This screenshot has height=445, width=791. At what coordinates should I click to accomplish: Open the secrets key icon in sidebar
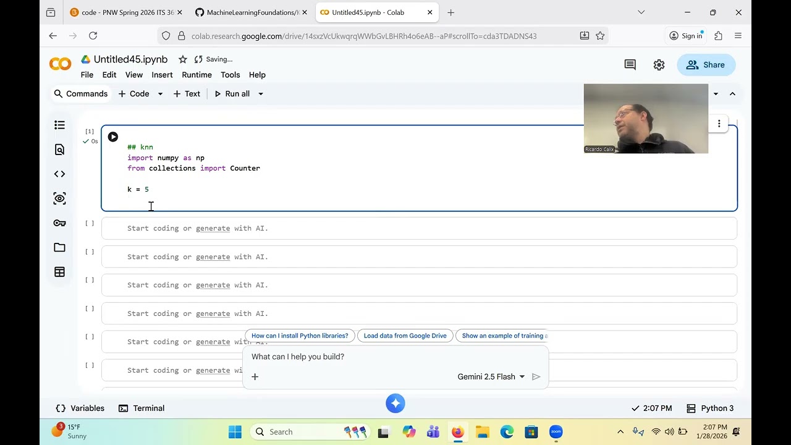[59, 223]
